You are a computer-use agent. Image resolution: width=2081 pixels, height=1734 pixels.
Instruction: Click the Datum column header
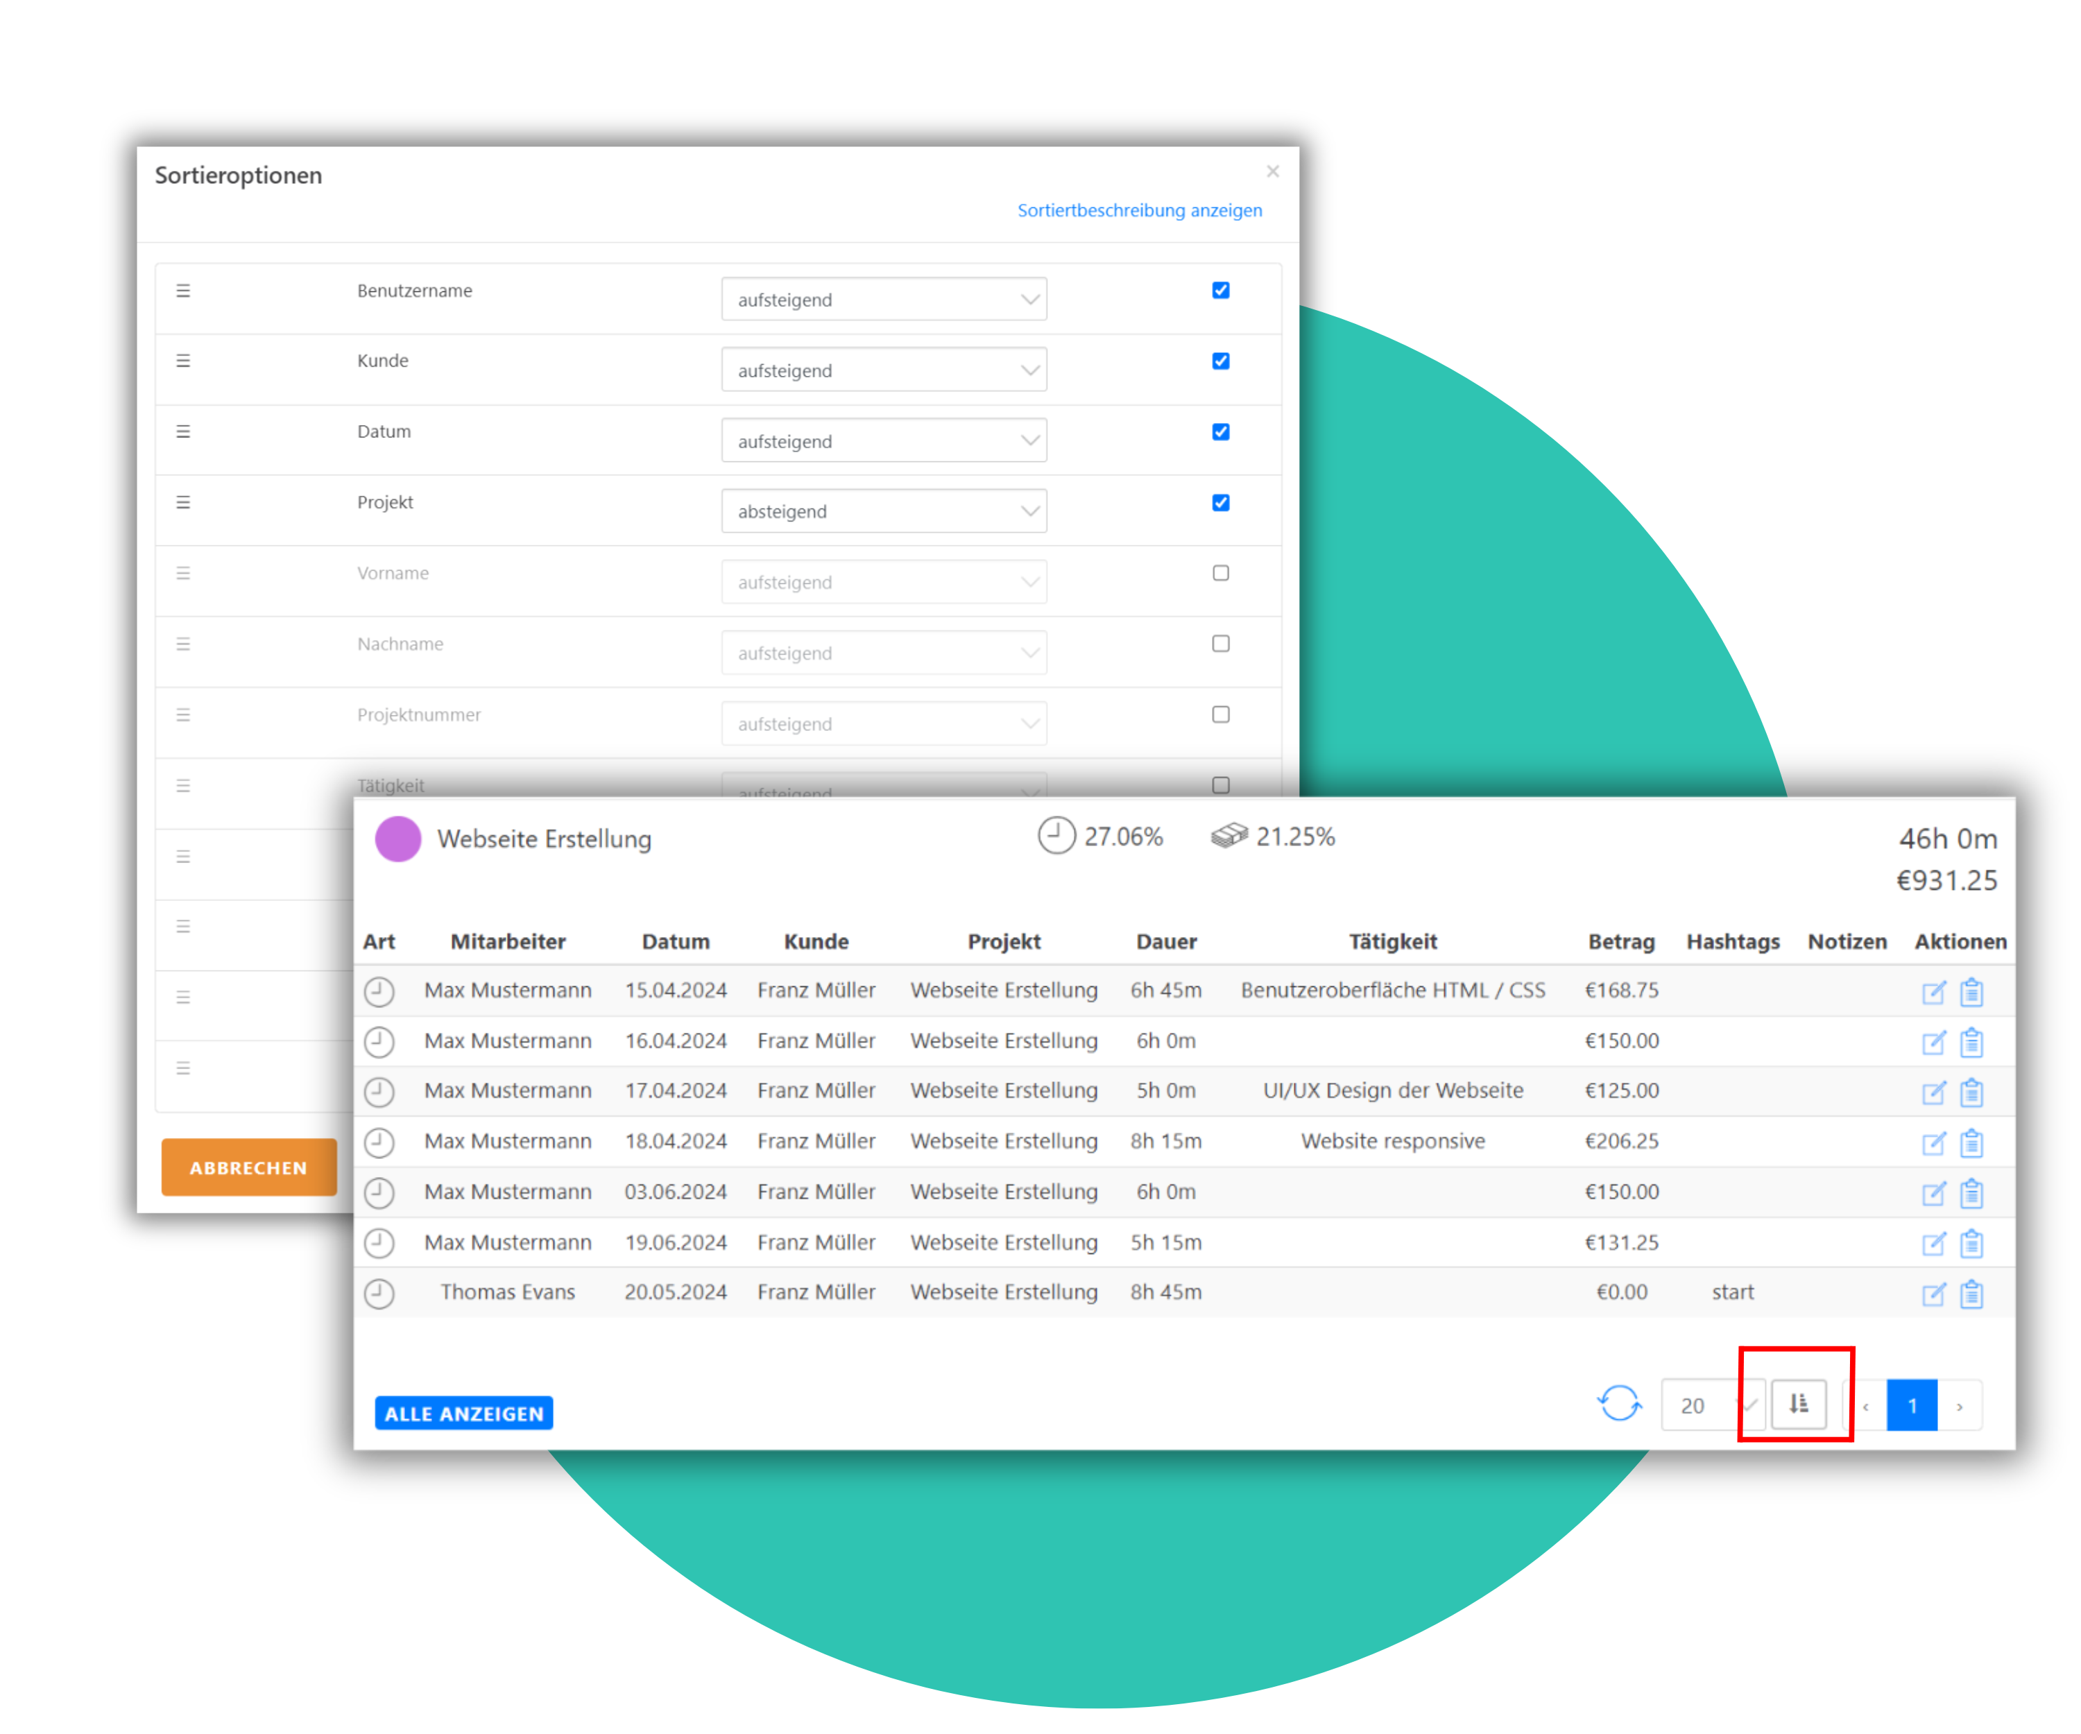click(x=675, y=941)
